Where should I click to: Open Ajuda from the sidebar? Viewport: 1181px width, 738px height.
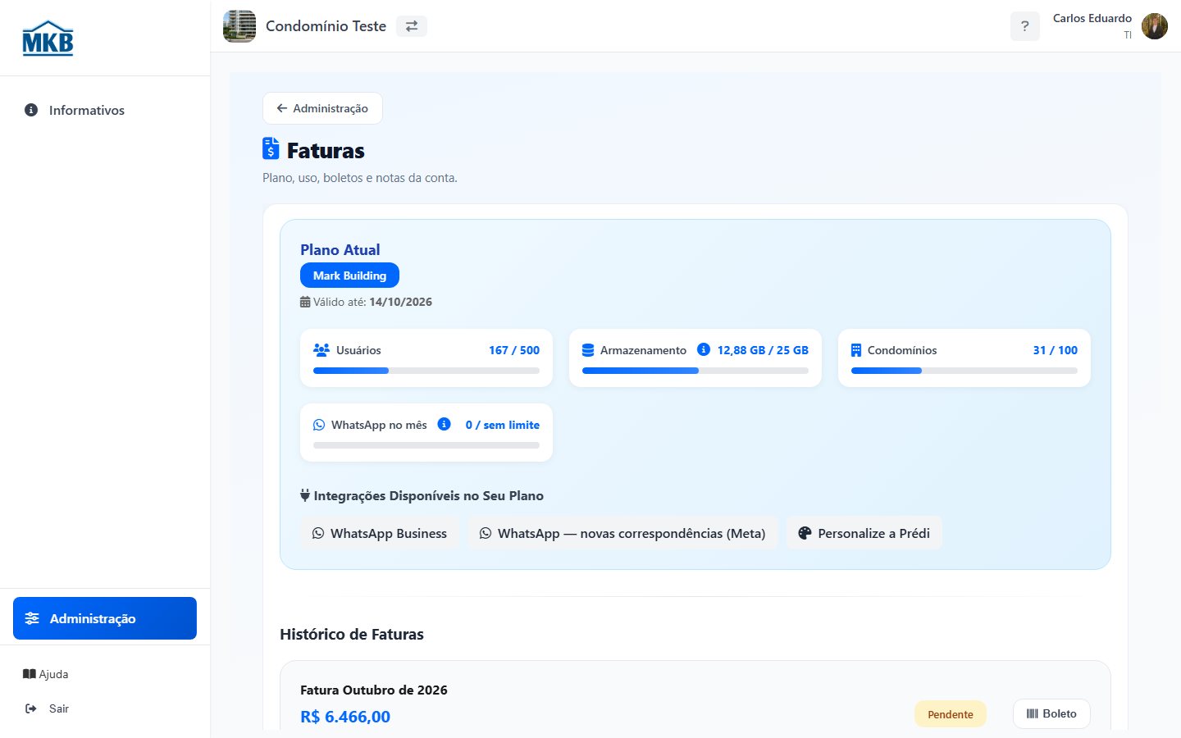(x=46, y=674)
